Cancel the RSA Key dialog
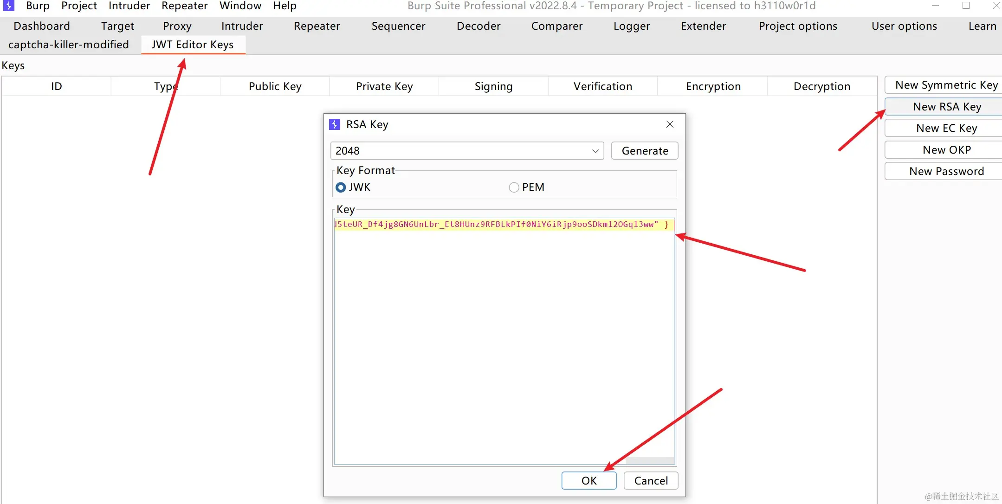The width and height of the screenshot is (1002, 504). [x=651, y=481]
